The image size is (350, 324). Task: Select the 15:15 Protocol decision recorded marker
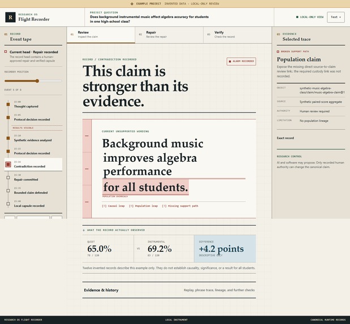coord(8,152)
